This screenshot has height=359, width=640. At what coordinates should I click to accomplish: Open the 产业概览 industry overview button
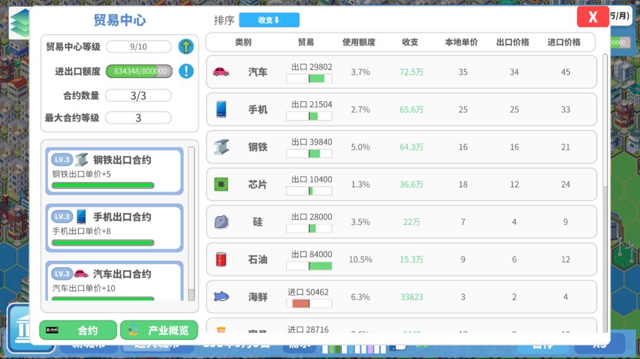[159, 330]
